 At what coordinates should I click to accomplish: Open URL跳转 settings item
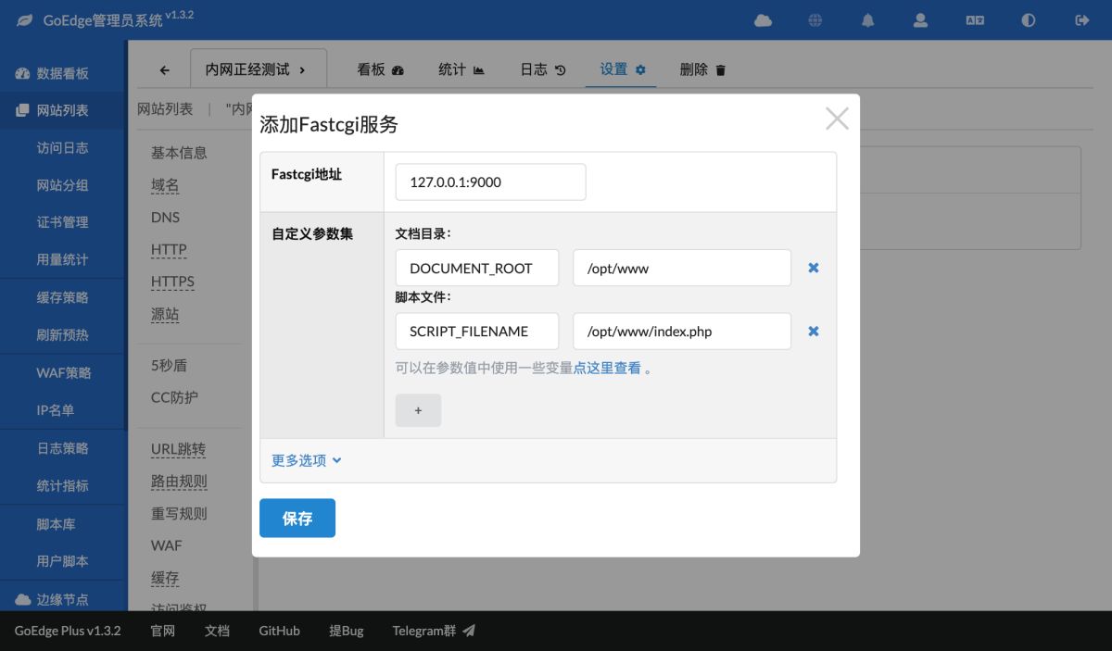[x=178, y=449]
